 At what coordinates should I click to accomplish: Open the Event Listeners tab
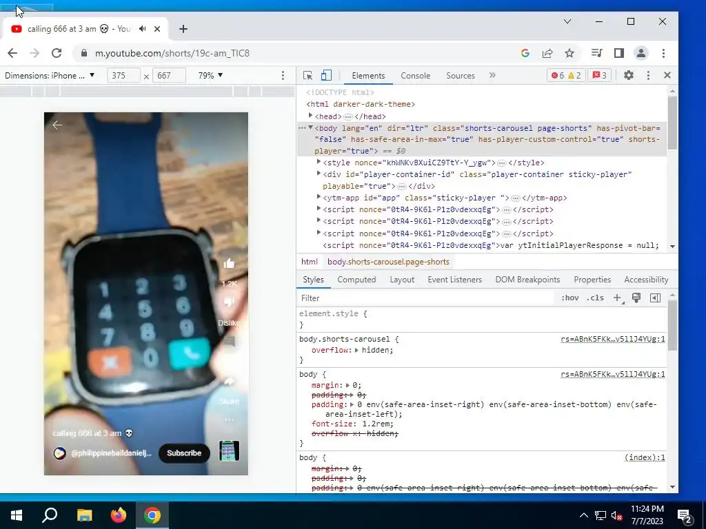(454, 280)
